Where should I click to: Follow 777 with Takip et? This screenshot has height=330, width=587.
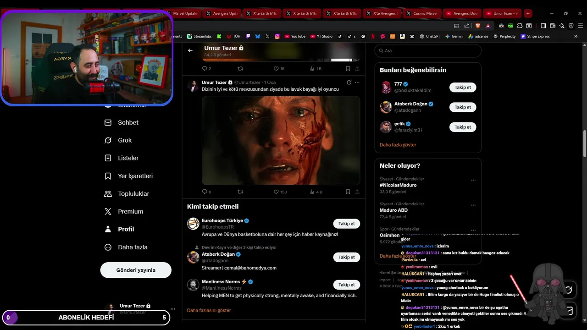tap(463, 87)
